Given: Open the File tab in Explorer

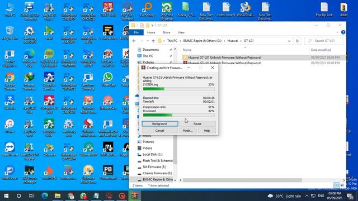Looking at the screenshot, I should pos(136,32).
